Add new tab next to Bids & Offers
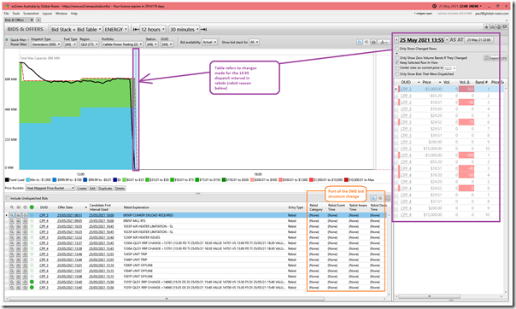516x309 pixels. [x=38, y=20]
